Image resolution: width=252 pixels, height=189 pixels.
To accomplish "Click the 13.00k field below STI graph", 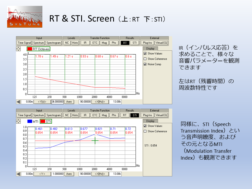I will point(115,174).
